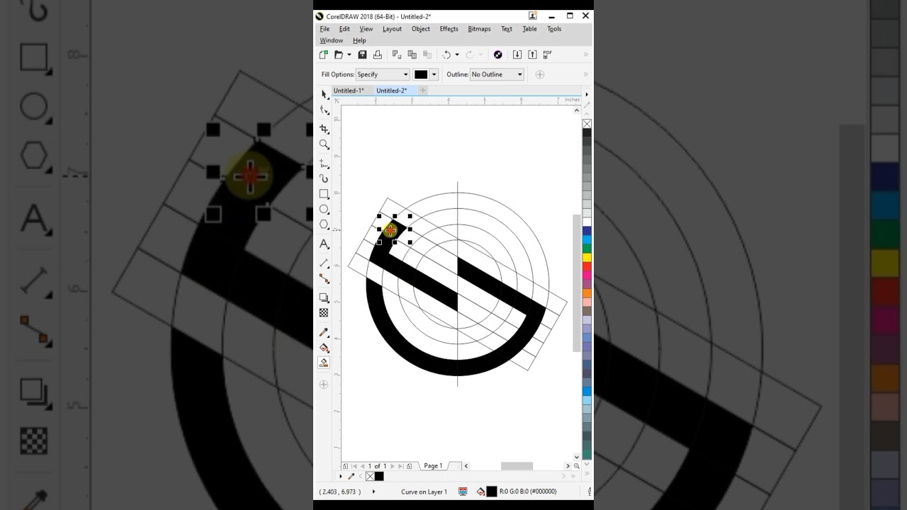Click the Print icon
Image resolution: width=907 pixels, height=510 pixels.
(x=378, y=55)
